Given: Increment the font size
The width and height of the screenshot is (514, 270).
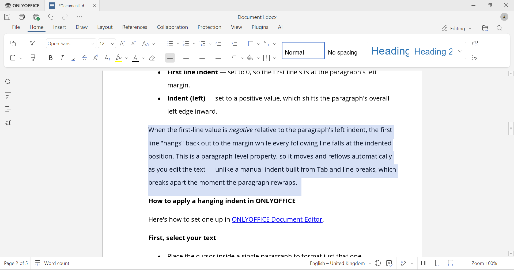Looking at the screenshot, I should (x=122, y=43).
